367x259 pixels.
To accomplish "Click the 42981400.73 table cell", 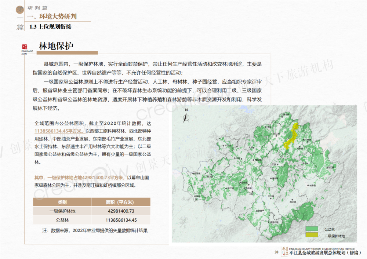I will (x=121, y=211).
